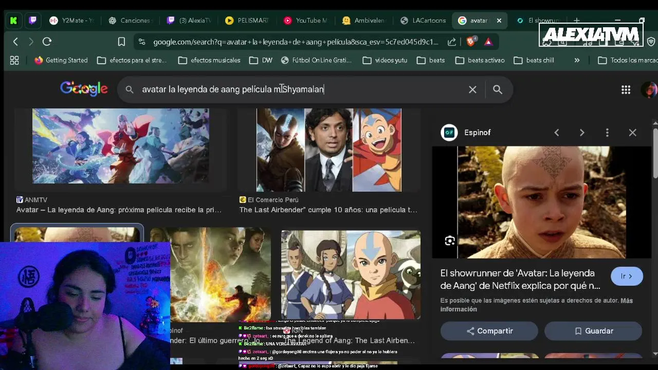Open the beats bookmark folder
The width and height of the screenshot is (658, 370).
(431, 60)
